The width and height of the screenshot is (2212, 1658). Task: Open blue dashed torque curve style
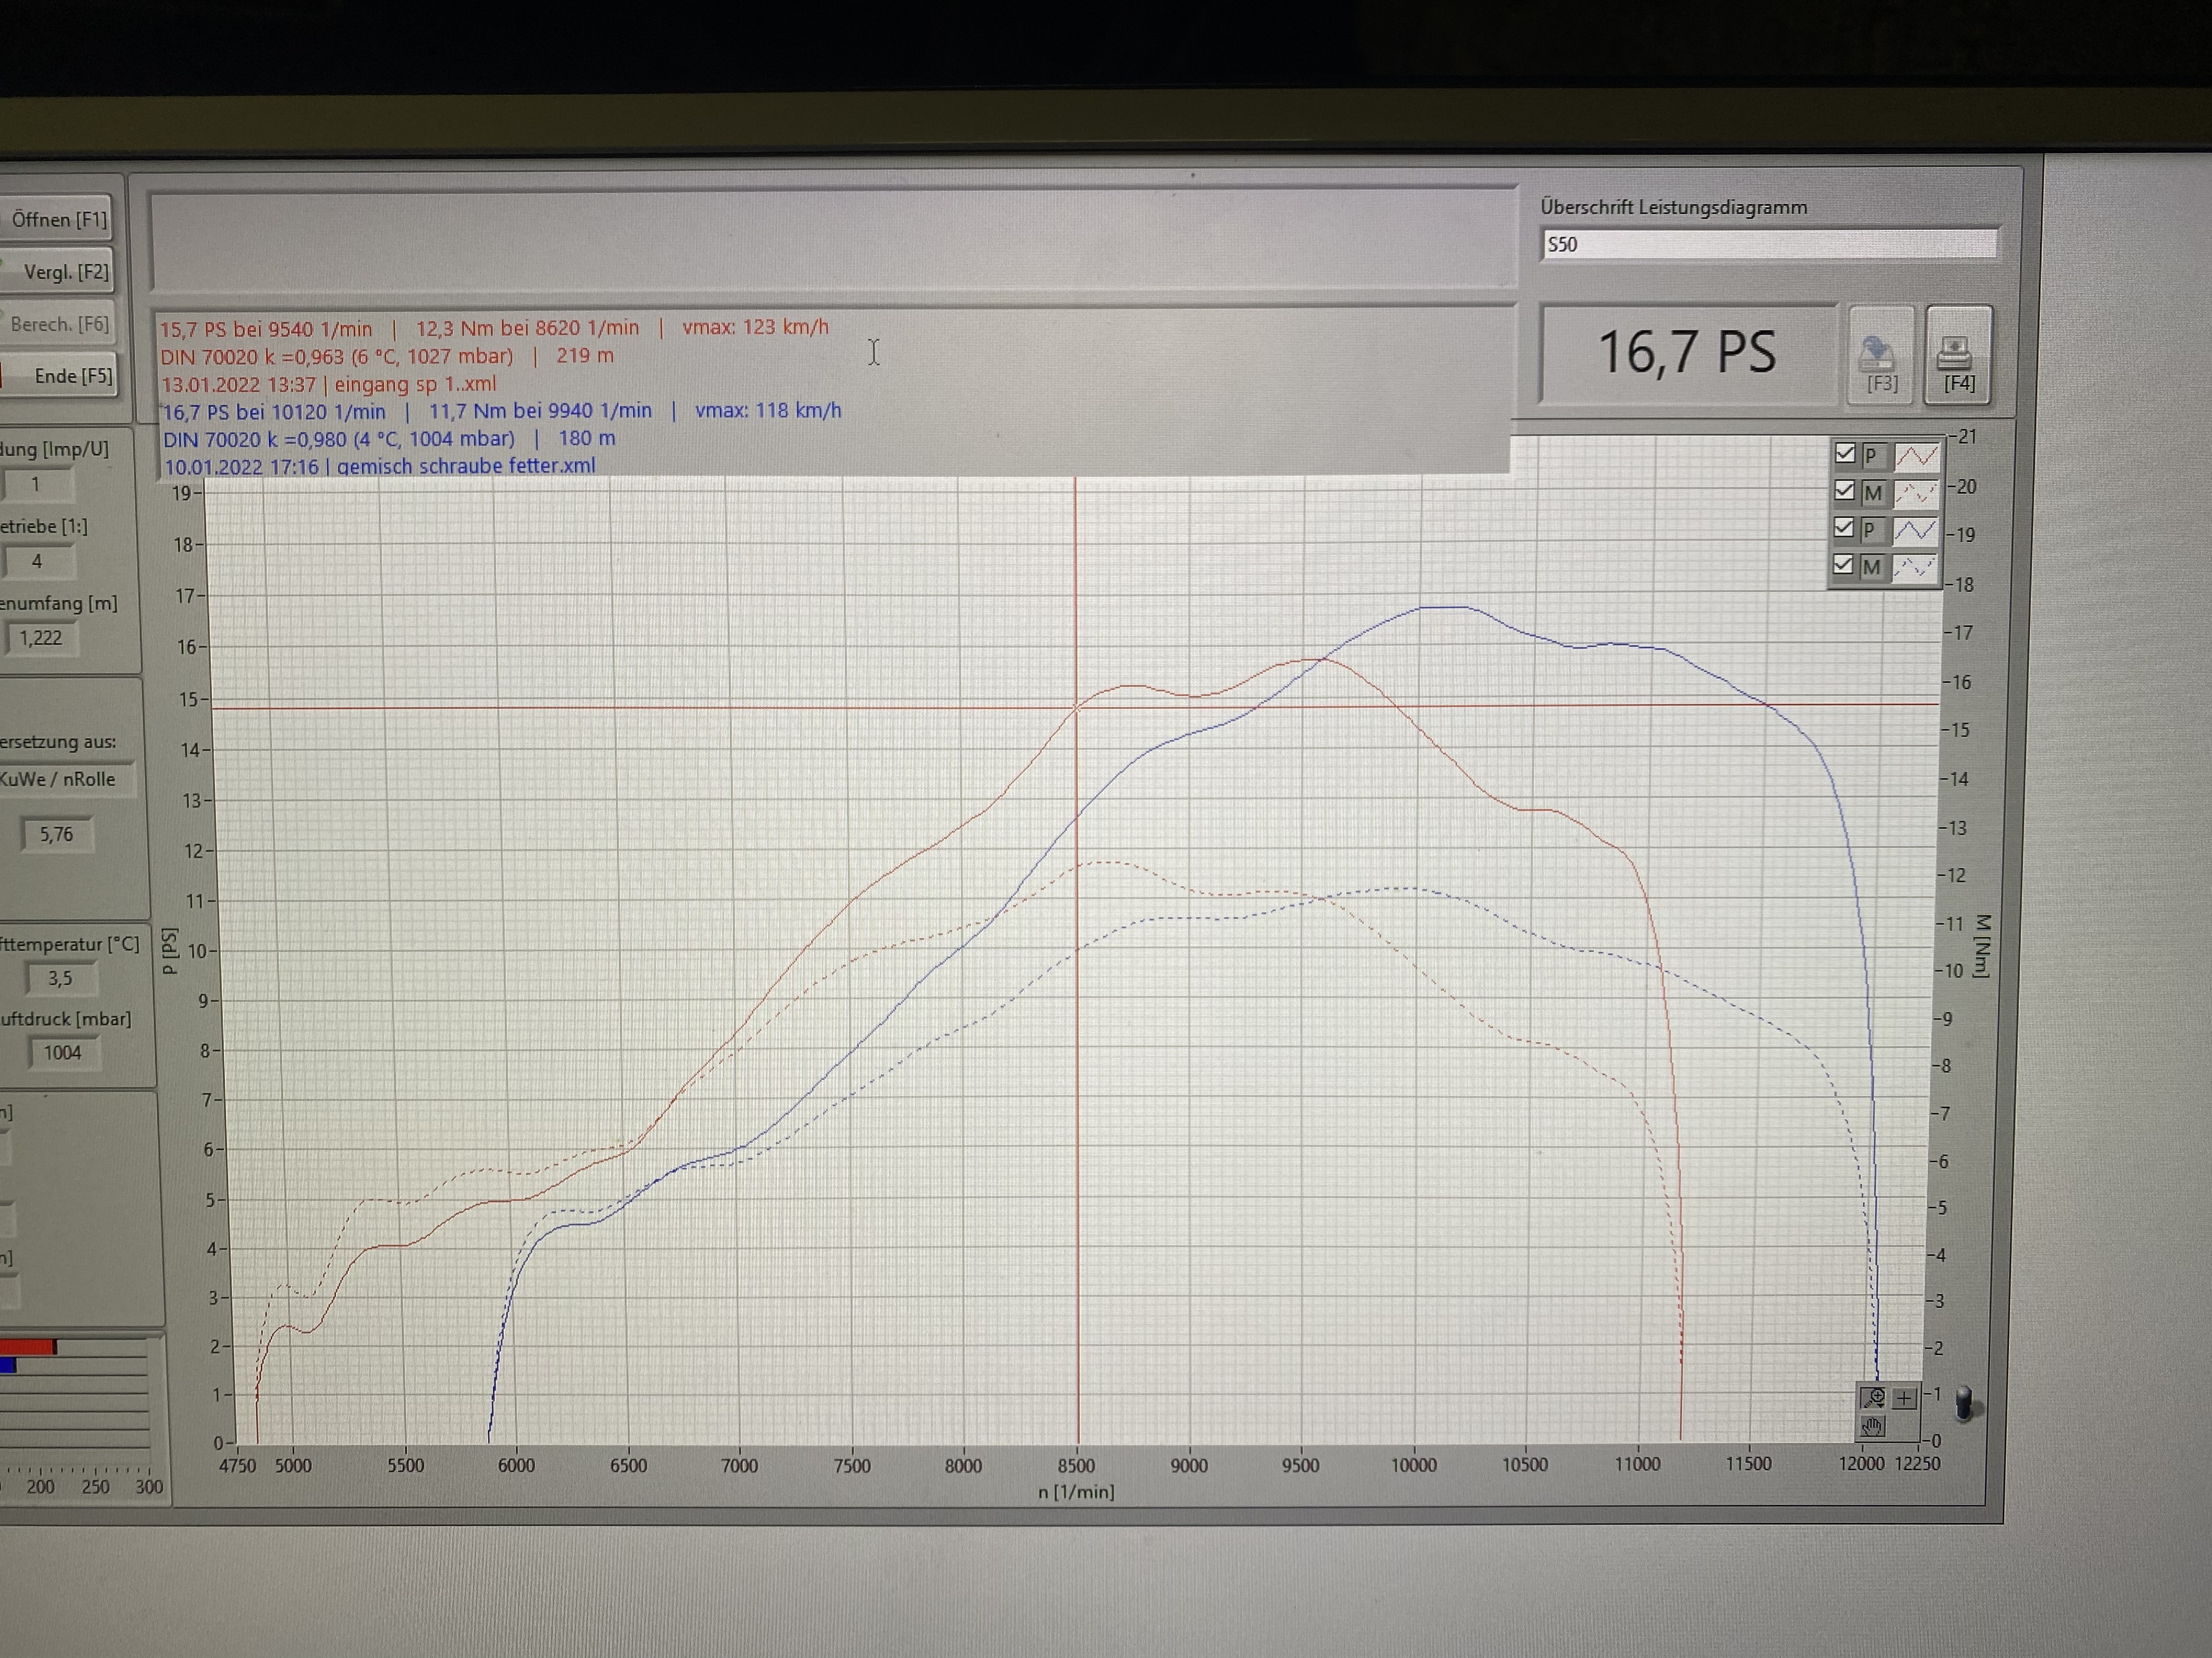pos(1916,567)
